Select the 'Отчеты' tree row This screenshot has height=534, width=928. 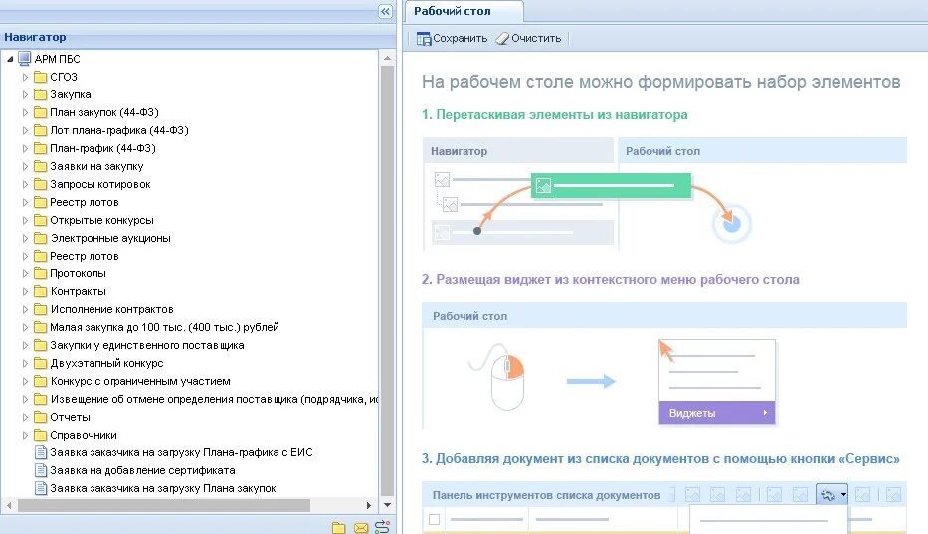point(189,417)
